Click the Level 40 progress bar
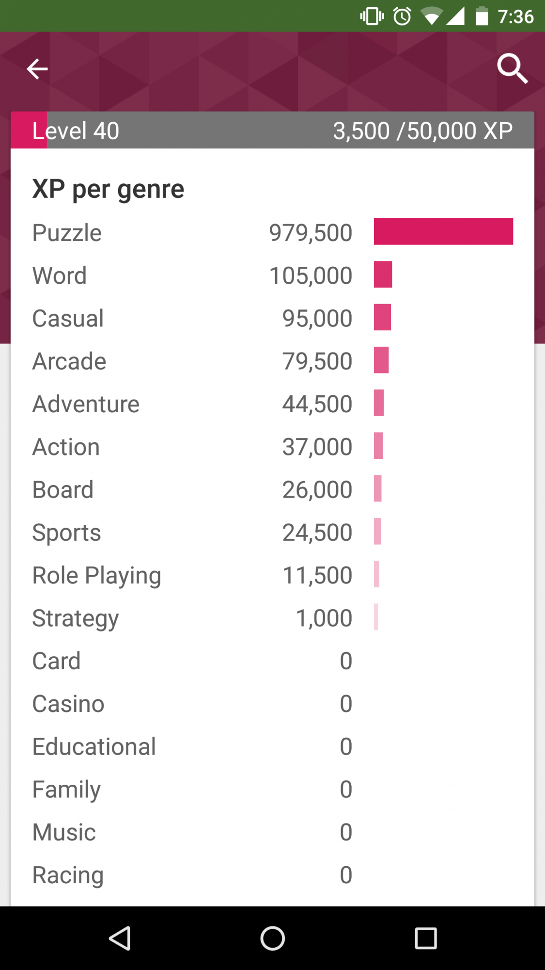Screen dimensions: 545x970 click(x=272, y=130)
